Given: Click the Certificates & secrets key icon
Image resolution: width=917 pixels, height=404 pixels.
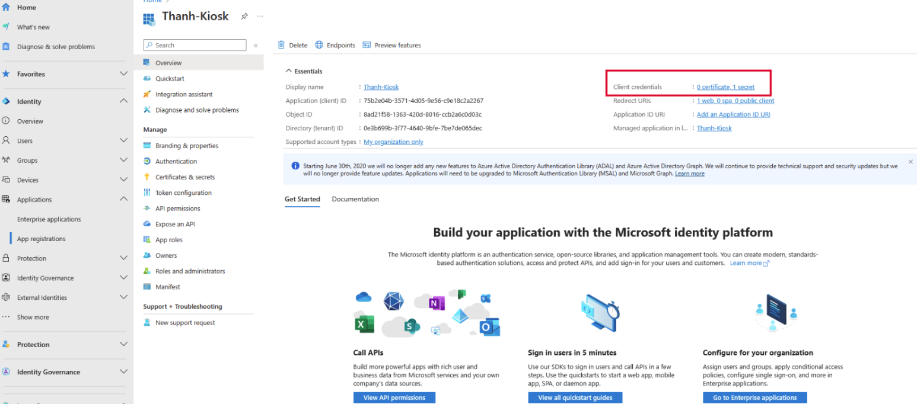Looking at the screenshot, I should (147, 177).
